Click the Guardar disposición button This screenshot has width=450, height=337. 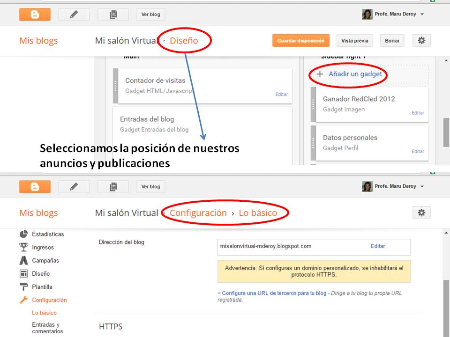300,40
